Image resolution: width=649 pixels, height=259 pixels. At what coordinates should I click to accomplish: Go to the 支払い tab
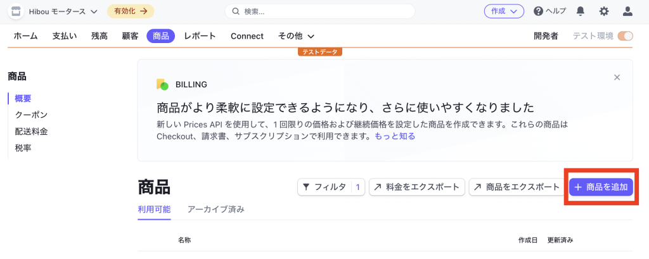65,36
